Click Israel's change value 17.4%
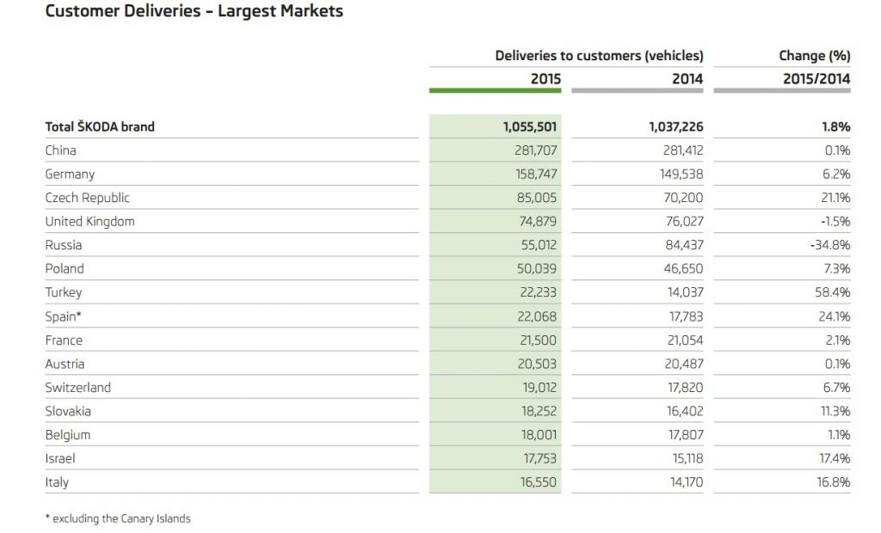881x533 pixels. click(835, 458)
